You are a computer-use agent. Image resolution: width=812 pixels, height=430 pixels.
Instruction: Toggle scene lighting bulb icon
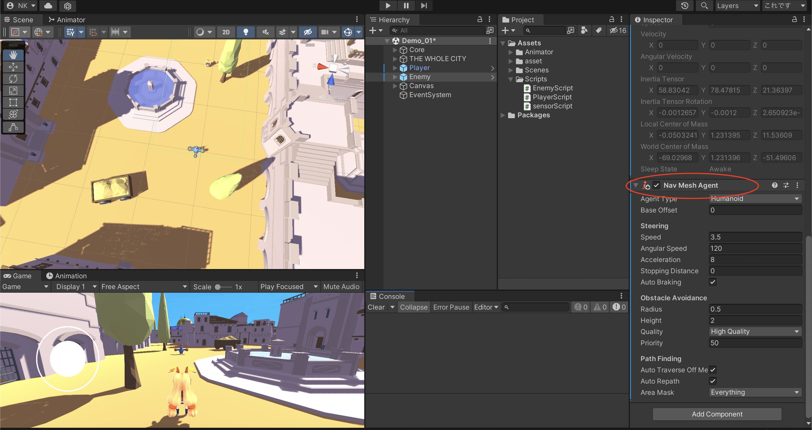(246, 32)
